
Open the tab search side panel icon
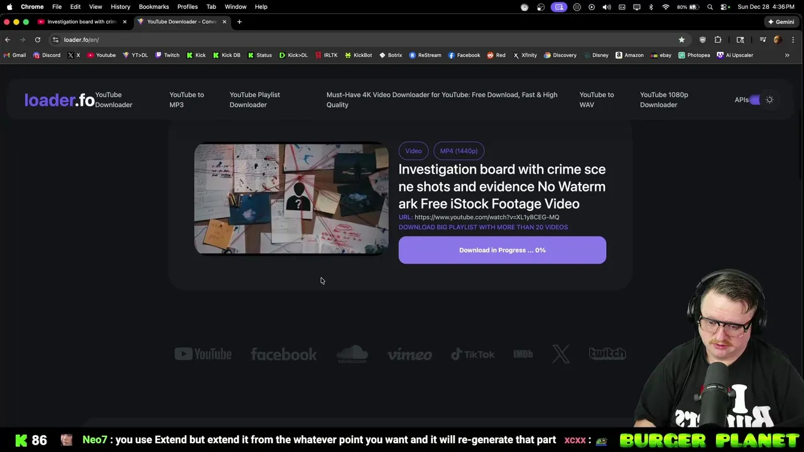point(741,40)
